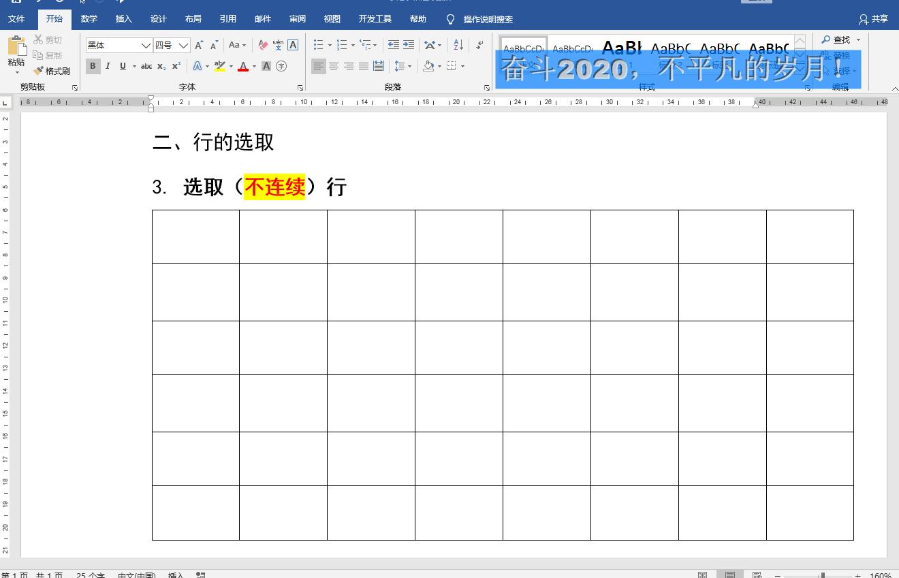Click the Subscript icon
The width and height of the screenshot is (899, 578).
pyautogui.click(x=161, y=66)
